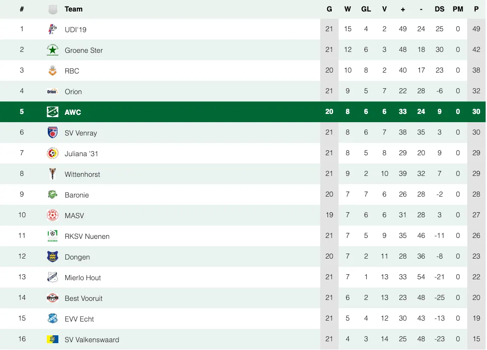Viewport: 487px width, 350px height.
Task: Click the AWC crest in highlighted row
Action: [x=52, y=112]
